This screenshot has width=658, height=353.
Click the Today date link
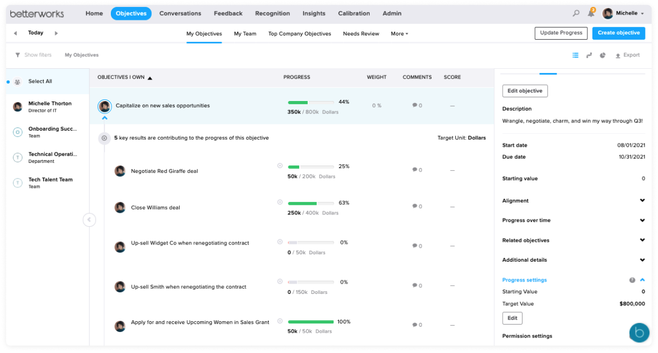pyautogui.click(x=36, y=33)
